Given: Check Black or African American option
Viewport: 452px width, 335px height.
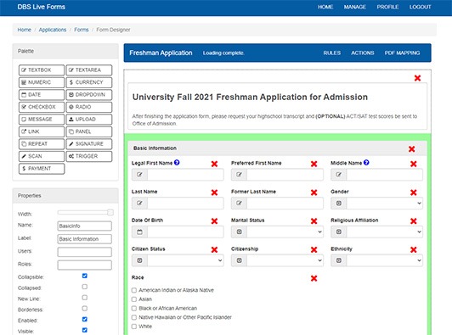Looking at the screenshot, I should click(x=134, y=308).
